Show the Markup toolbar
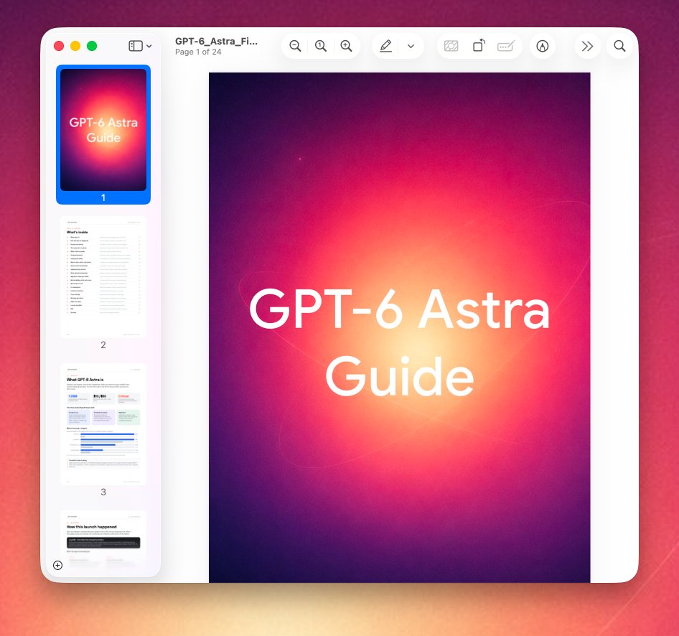This screenshot has width=679, height=636. click(x=542, y=46)
